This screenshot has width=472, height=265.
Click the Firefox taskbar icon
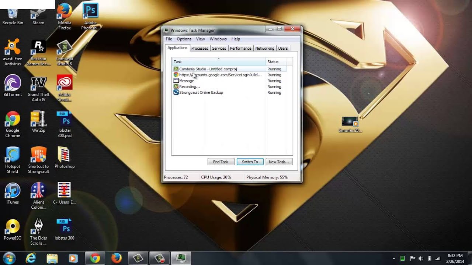pyautogui.click(x=117, y=258)
